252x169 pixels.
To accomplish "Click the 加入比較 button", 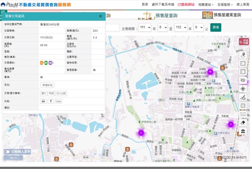I will 61,93.
